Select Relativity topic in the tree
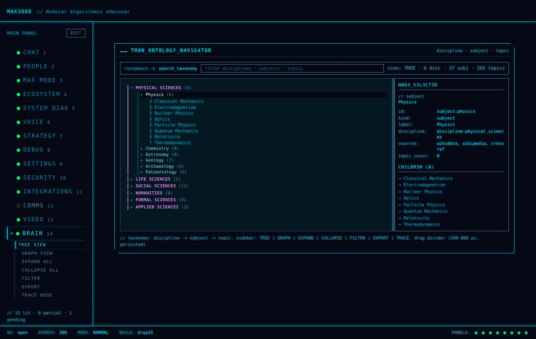Image resolution: width=536 pixels, height=339 pixels. 167,137
